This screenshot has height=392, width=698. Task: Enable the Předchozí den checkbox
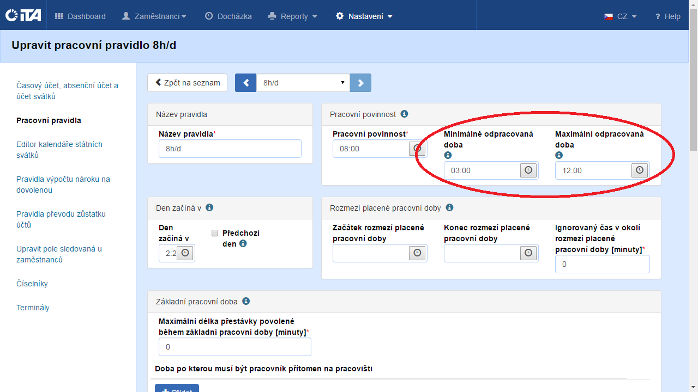click(215, 233)
